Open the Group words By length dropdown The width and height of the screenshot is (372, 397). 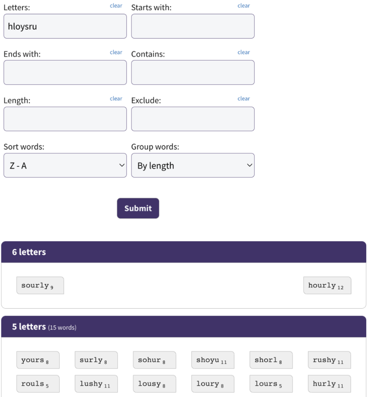(193, 165)
